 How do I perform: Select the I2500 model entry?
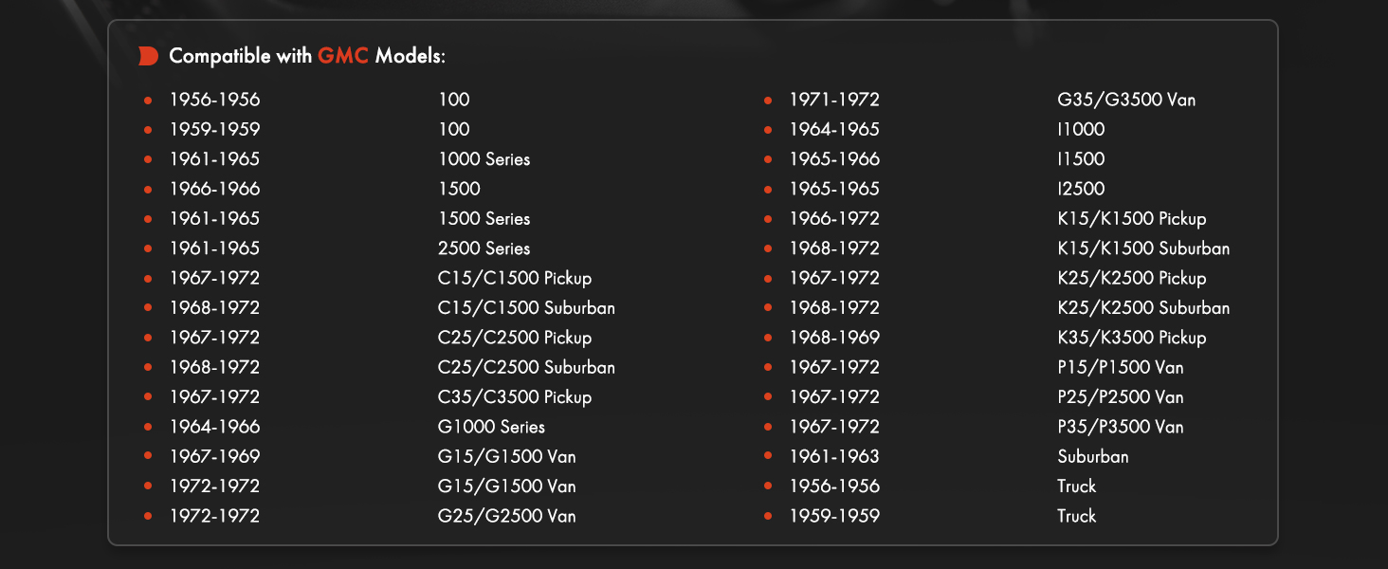[1081, 189]
